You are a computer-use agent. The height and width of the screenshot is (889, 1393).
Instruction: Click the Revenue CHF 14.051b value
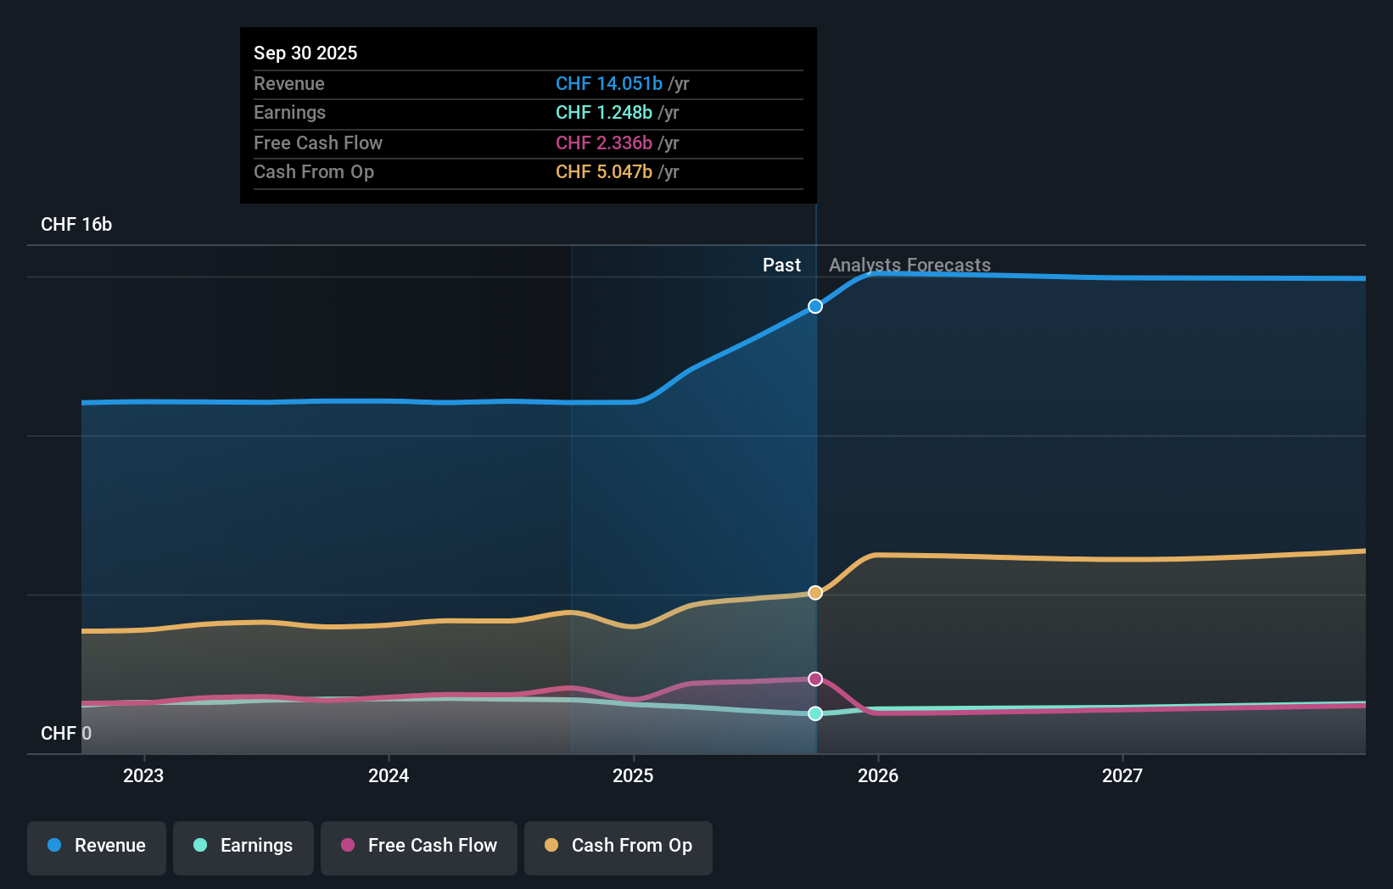pos(607,83)
